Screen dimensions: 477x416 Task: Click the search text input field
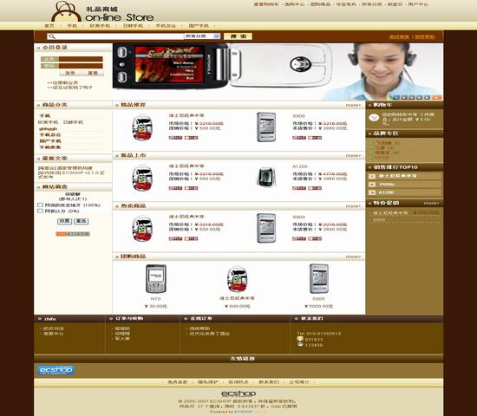120,36
